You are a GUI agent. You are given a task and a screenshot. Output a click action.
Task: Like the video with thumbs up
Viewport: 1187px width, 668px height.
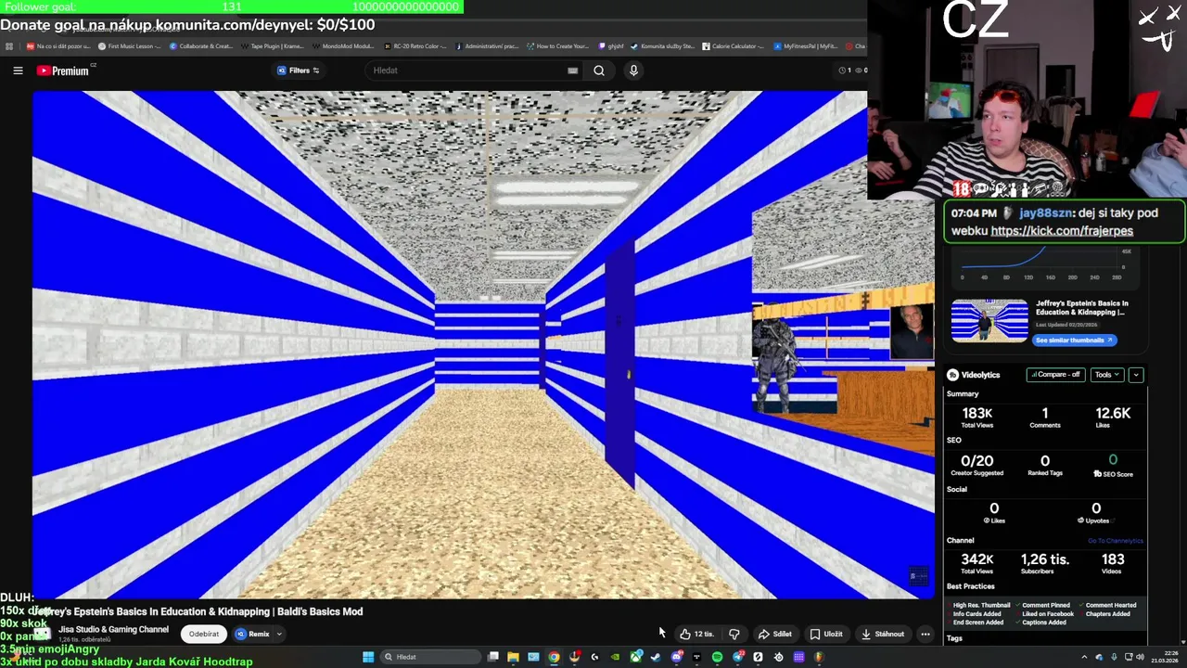click(696, 634)
